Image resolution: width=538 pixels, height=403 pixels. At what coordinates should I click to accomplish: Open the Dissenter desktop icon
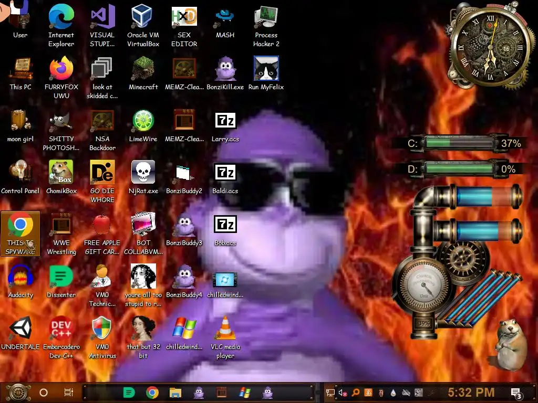(61, 281)
